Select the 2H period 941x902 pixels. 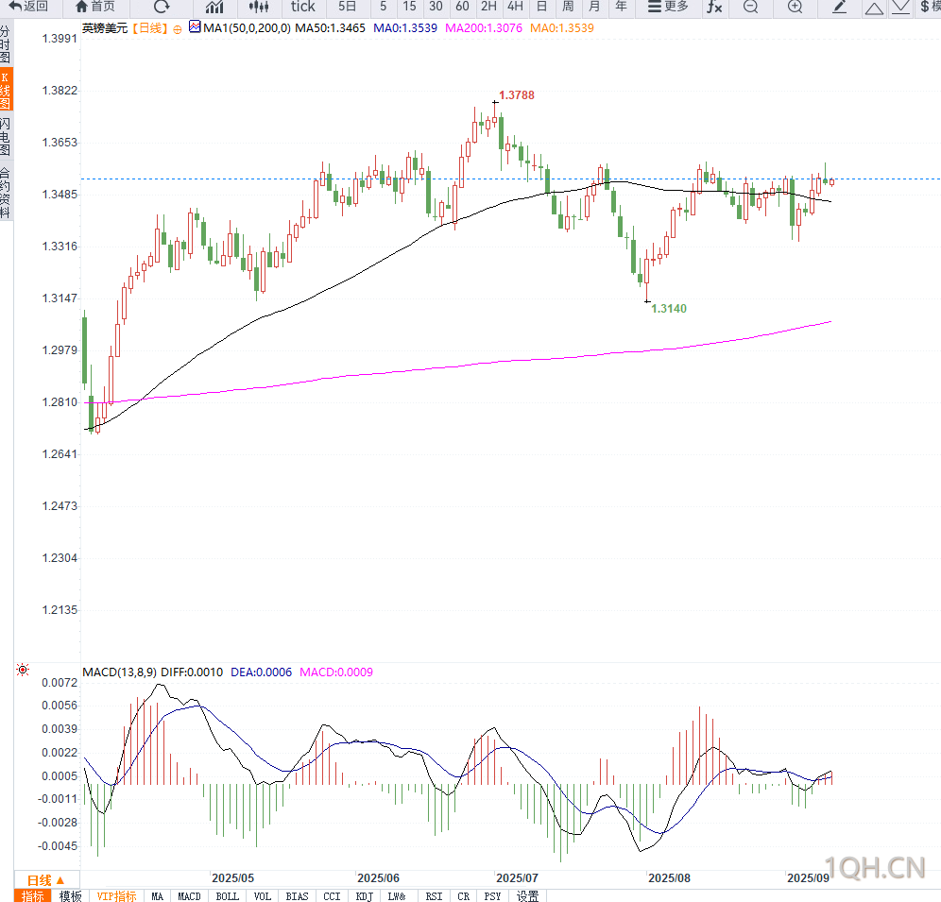(488, 7)
